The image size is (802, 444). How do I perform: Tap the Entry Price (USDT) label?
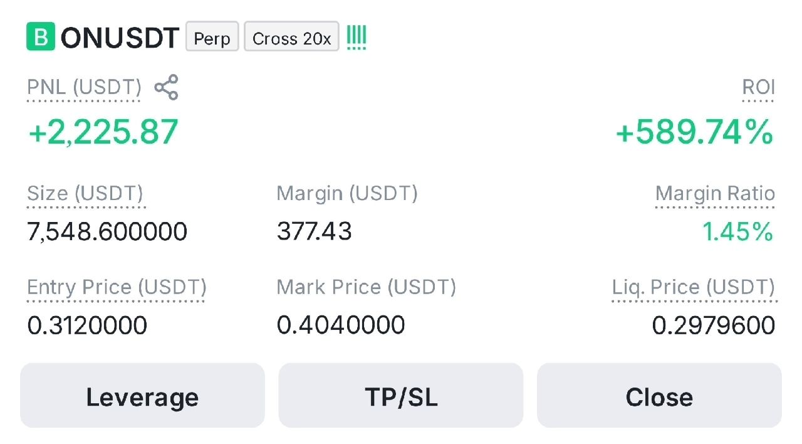pyautogui.click(x=117, y=288)
